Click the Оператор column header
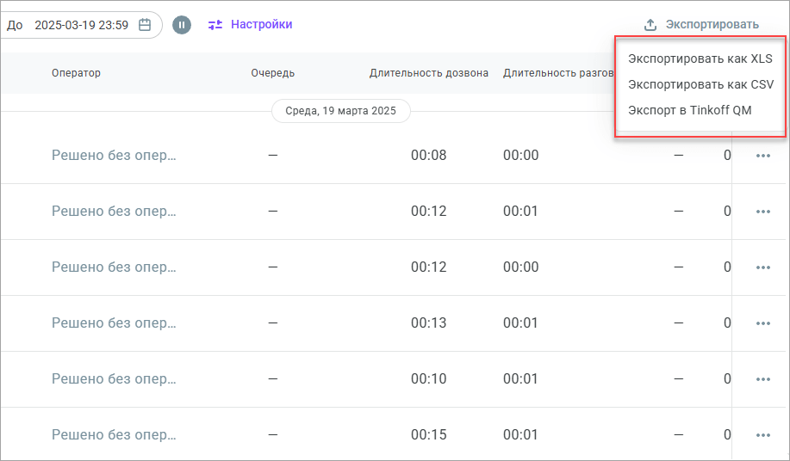Screen dimensions: 790x461 click(x=76, y=73)
